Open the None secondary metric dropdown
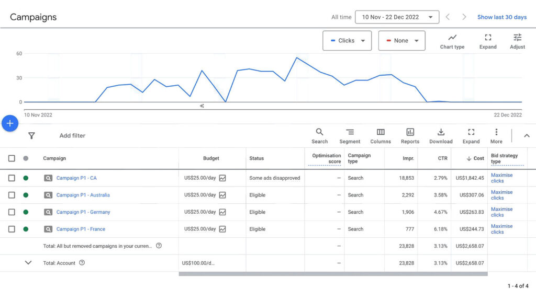 pyautogui.click(x=401, y=41)
